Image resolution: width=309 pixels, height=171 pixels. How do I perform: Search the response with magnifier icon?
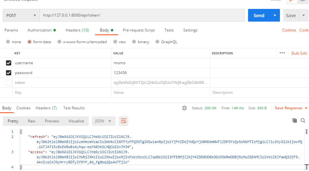(x=303, y=120)
